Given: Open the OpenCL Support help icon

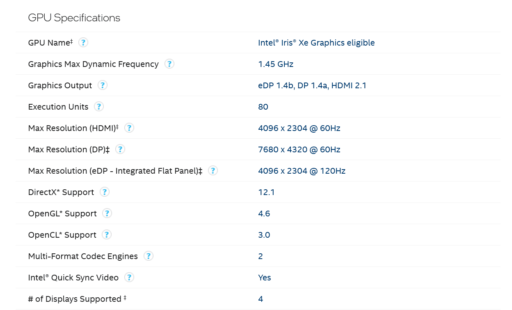Looking at the screenshot, I should click(x=107, y=235).
